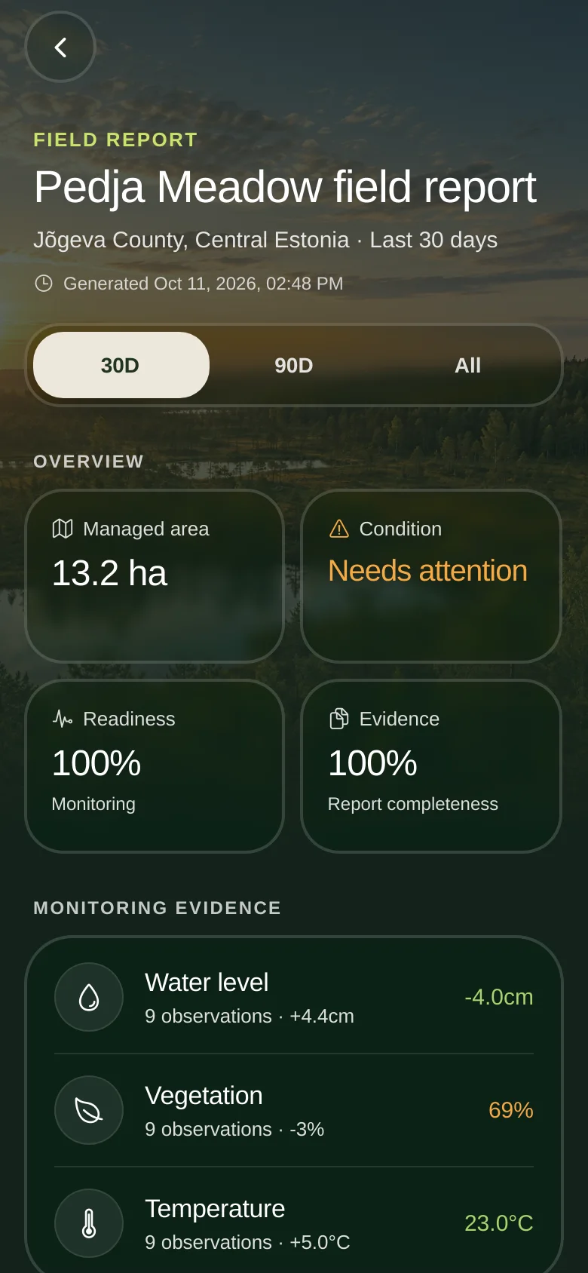588x1273 pixels.
Task: Go back with the arrow button
Action: pos(60,47)
